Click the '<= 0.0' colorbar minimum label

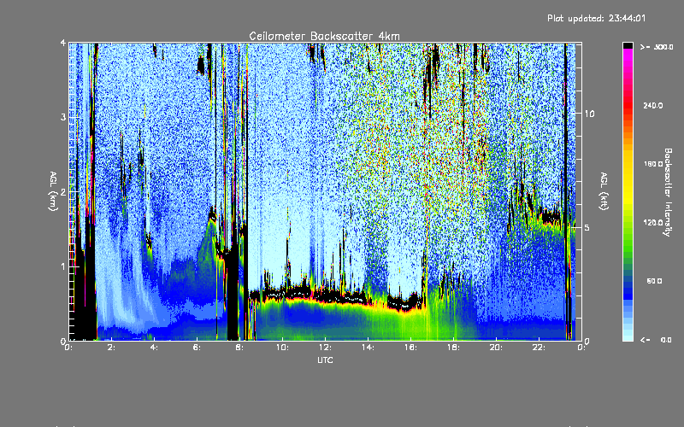(x=656, y=339)
